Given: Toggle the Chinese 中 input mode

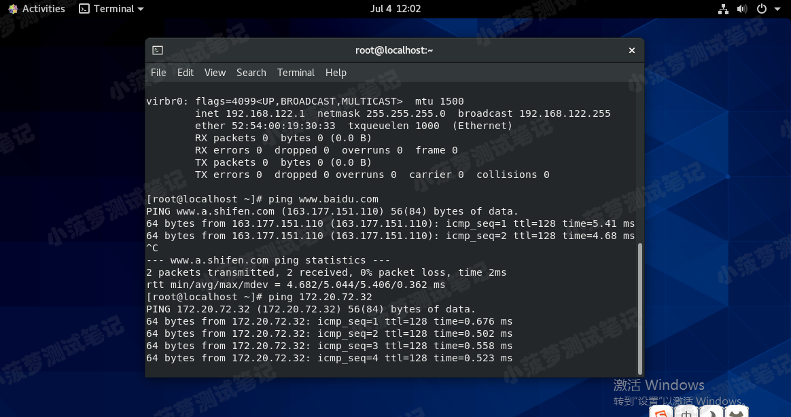Looking at the screenshot, I should pyautogui.click(x=687, y=412).
